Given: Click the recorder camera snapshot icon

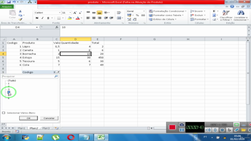Looking at the screenshot, I should (182, 125).
